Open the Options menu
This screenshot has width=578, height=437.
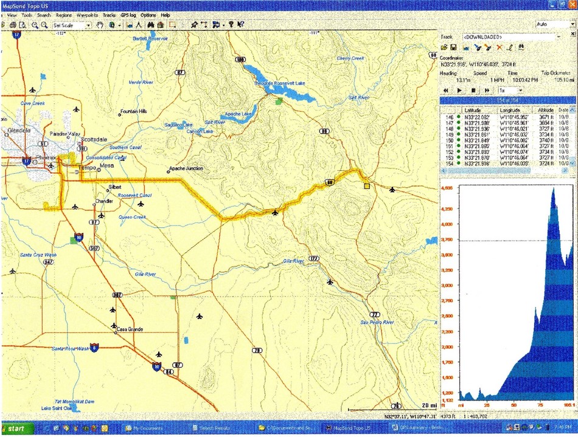pos(148,15)
